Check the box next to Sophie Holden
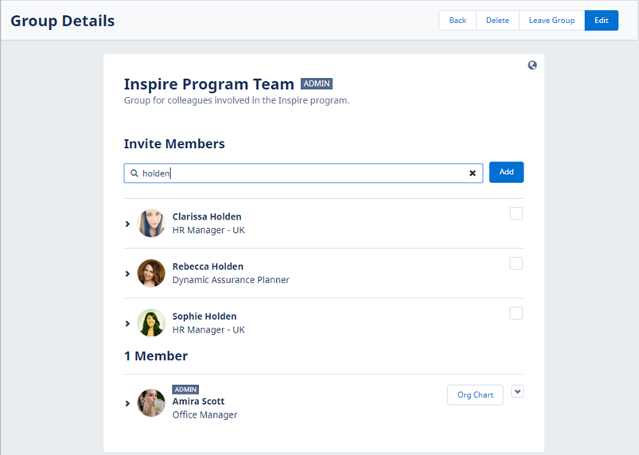Image resolution: width=639 pixels, height=455 pixels. 516,313
